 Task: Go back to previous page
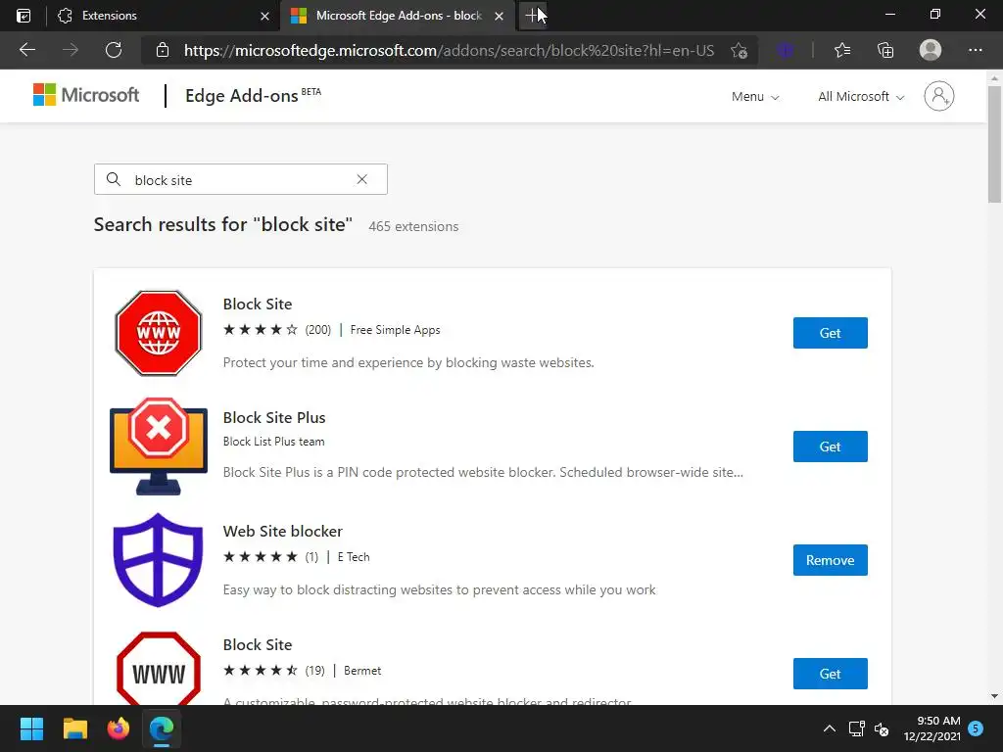[26, 50]
